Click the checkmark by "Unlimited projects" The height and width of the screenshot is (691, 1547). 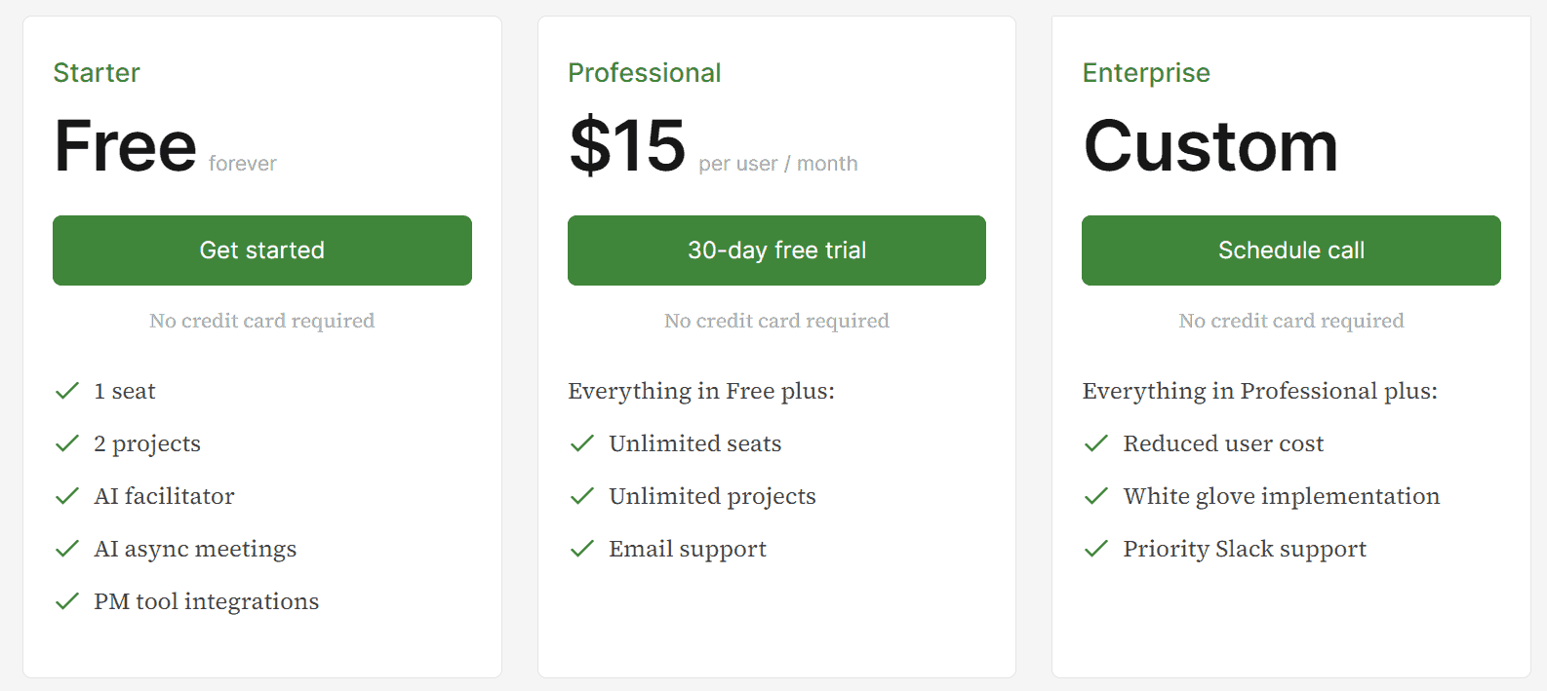[581, 496]
